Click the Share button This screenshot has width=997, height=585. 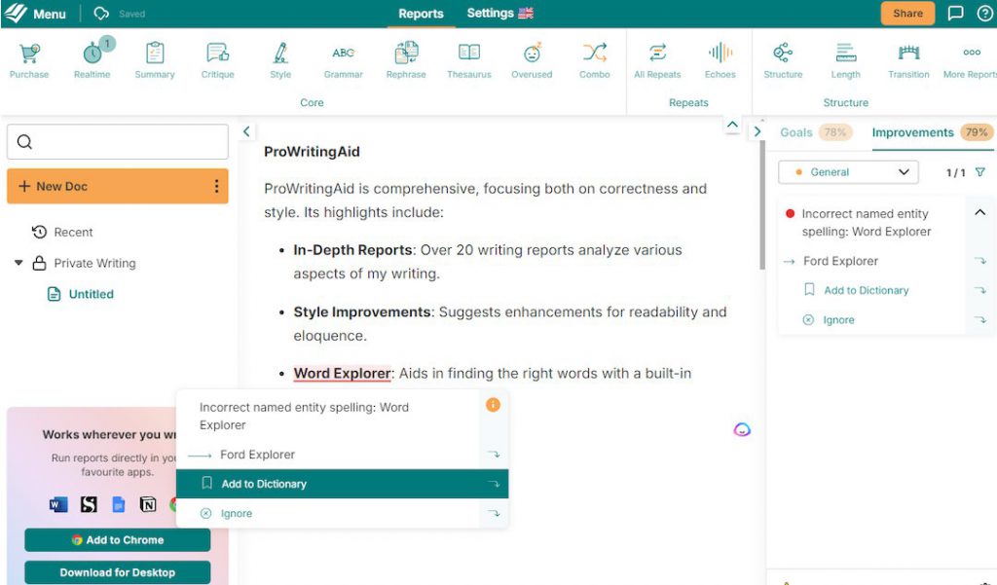(x=907, y=13)
